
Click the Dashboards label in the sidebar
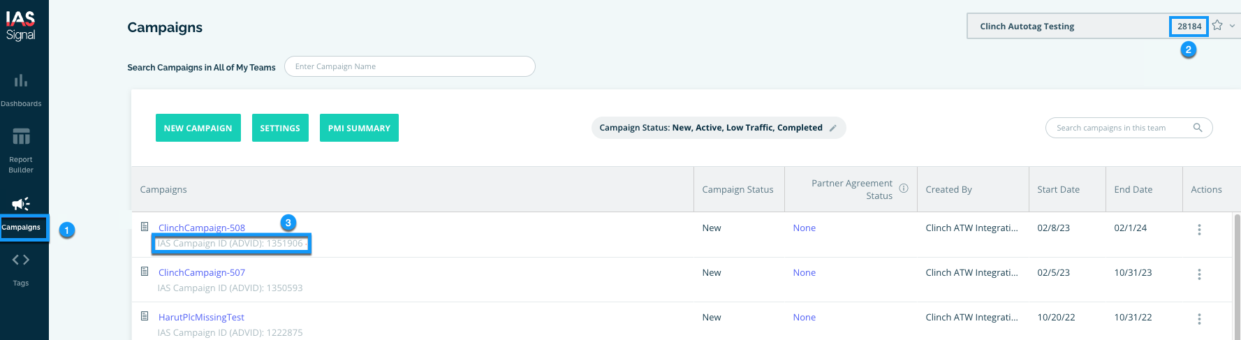pos(21,103)
